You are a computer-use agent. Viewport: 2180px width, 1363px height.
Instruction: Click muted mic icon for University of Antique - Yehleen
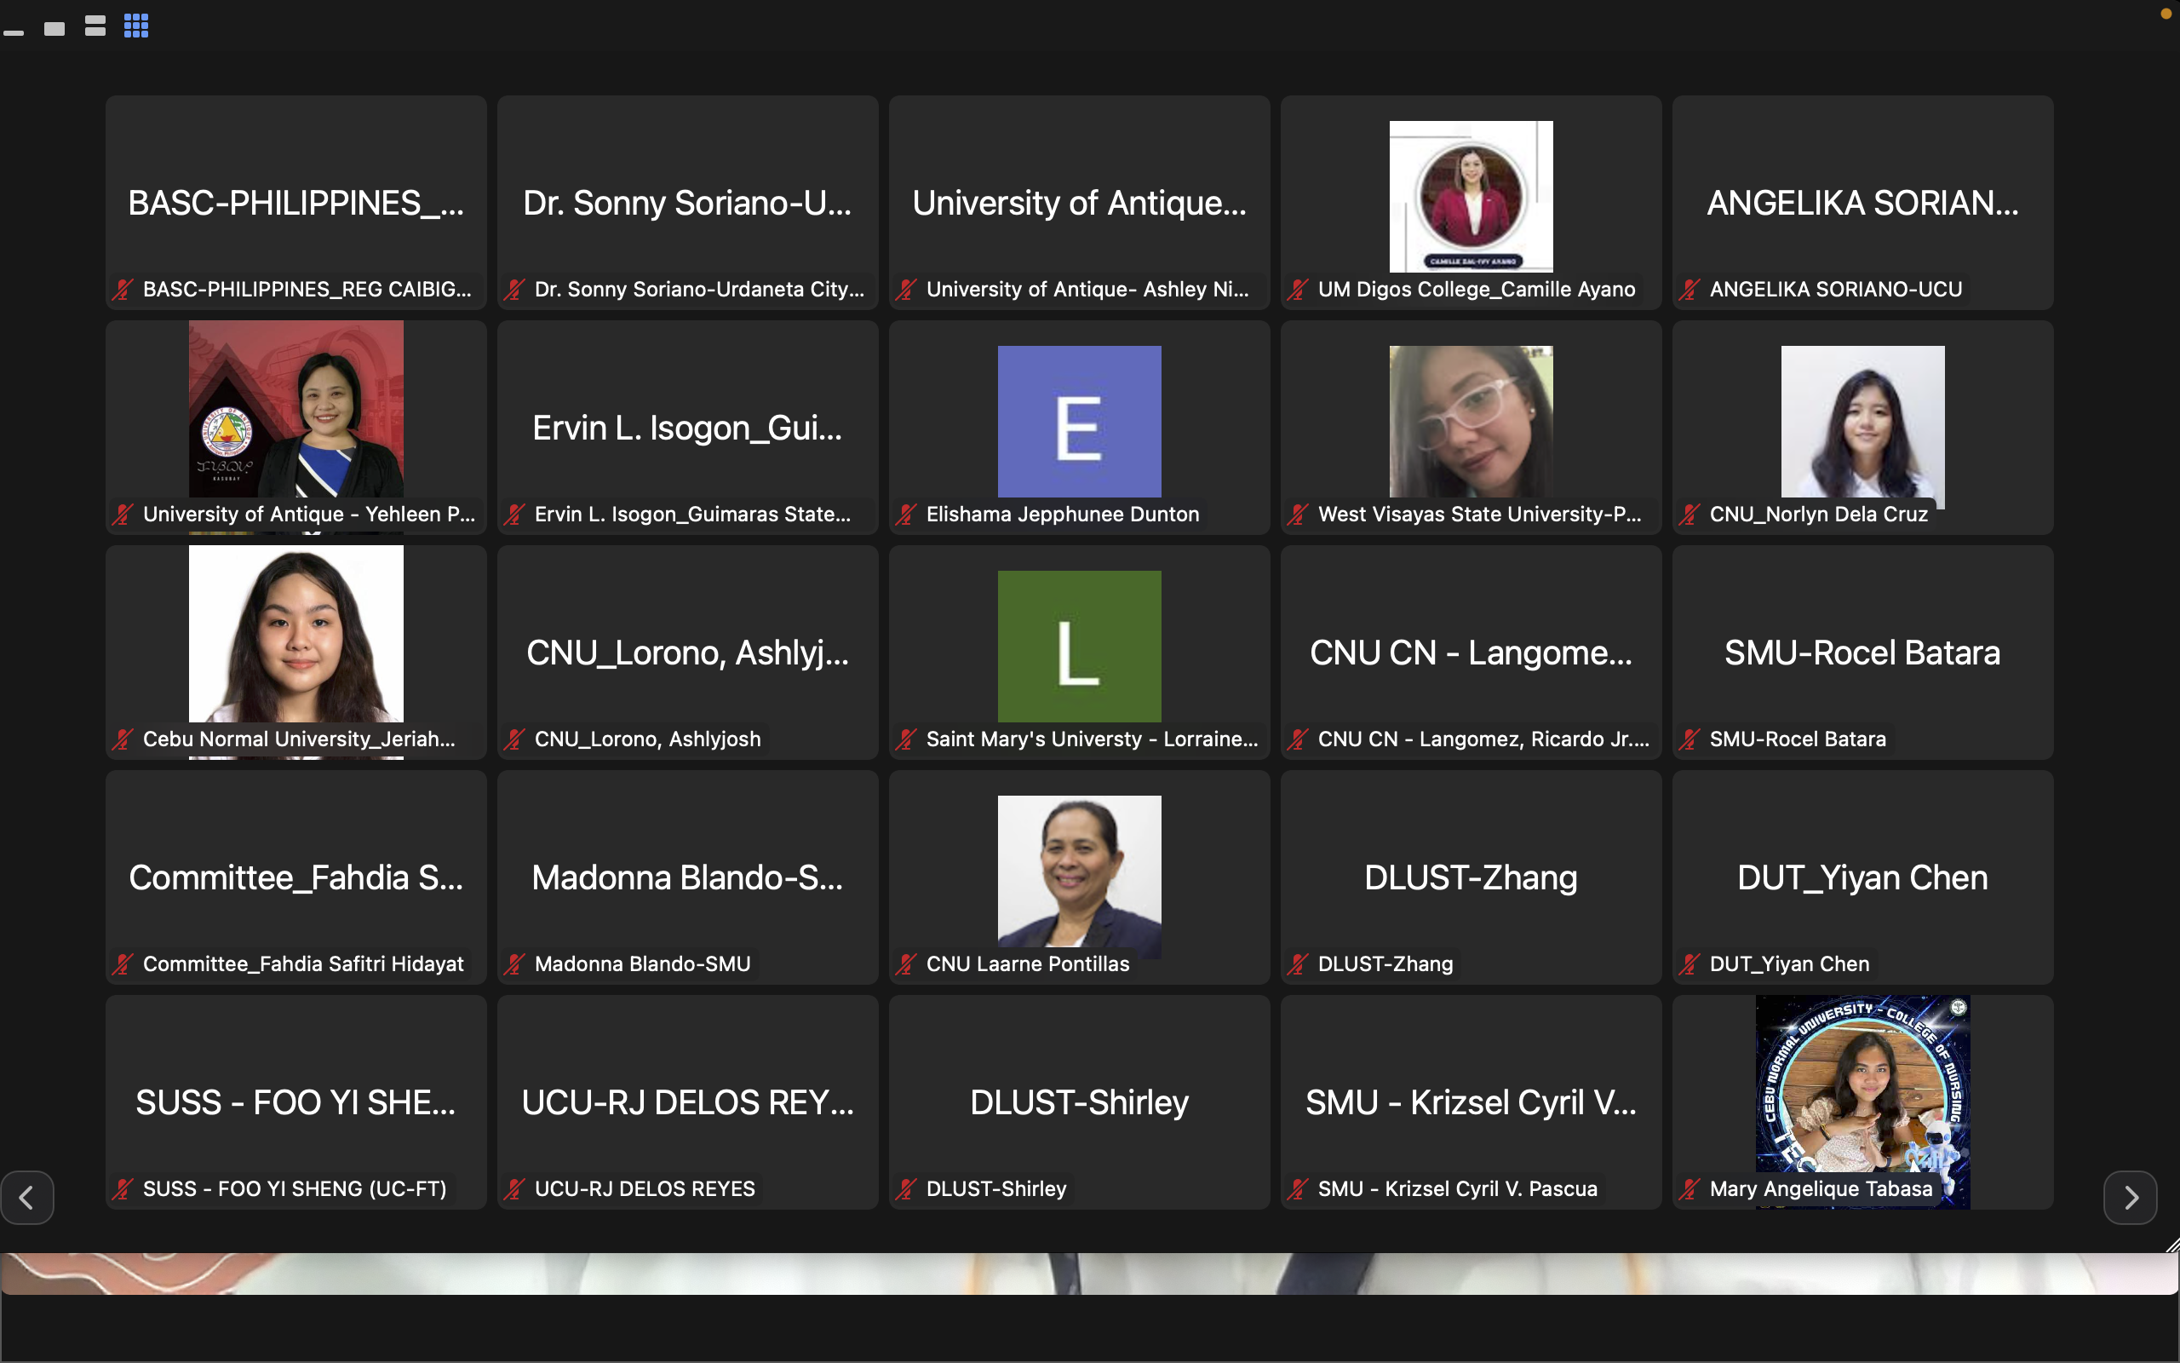pos(123,514)
